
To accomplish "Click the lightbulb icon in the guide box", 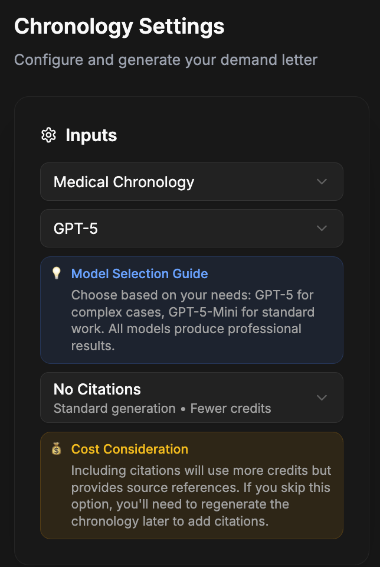I will pos(57,273).
